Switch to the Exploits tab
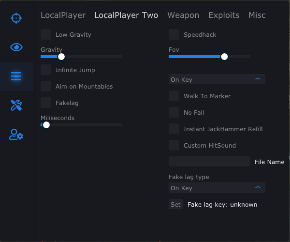 (x=224, y=15)
